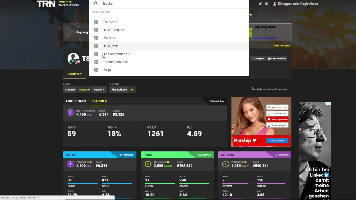Select recent player DoublePhinx0208
This screenshot has height=200, width=356.
pos(169,62)
